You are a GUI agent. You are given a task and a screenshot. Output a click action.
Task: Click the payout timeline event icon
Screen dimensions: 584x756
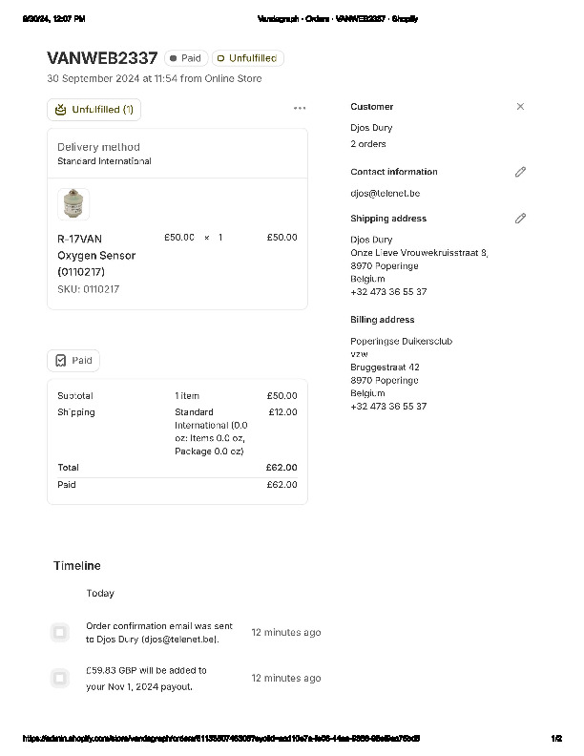(60, 678)
